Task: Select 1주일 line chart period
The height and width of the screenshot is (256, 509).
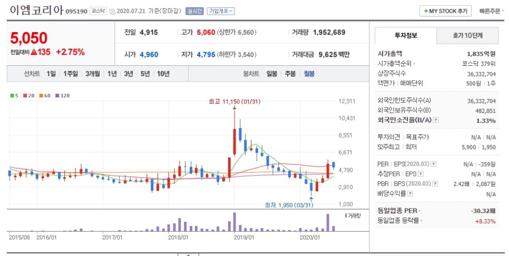Action: point(71,74)
